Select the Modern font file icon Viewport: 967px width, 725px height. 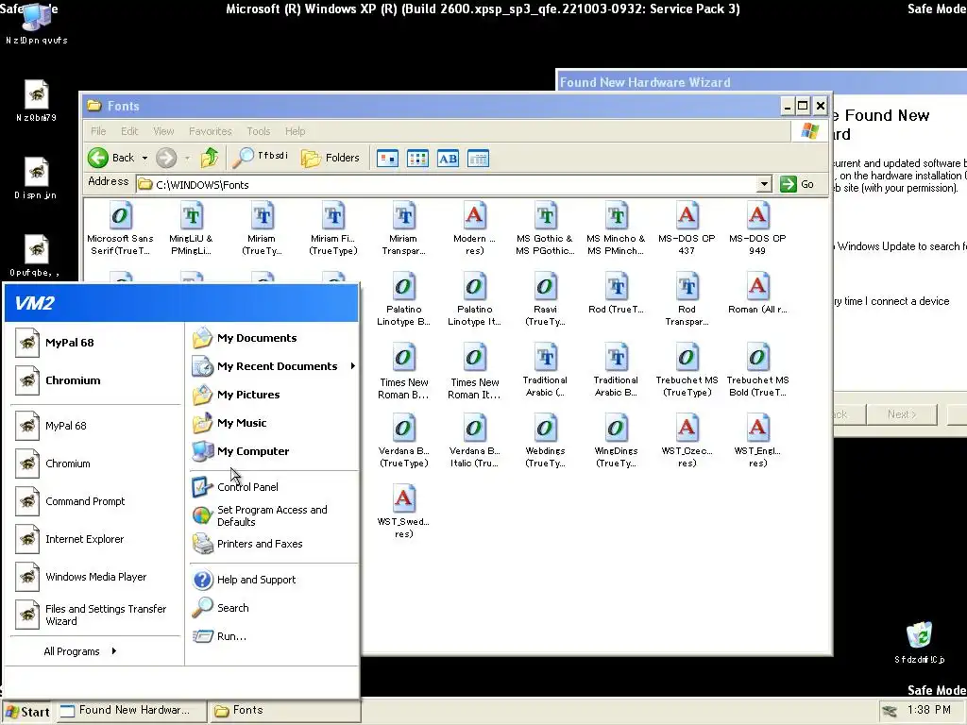(x=474, y=216)
